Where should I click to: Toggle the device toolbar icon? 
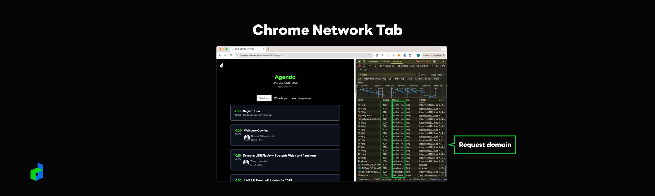364,62
